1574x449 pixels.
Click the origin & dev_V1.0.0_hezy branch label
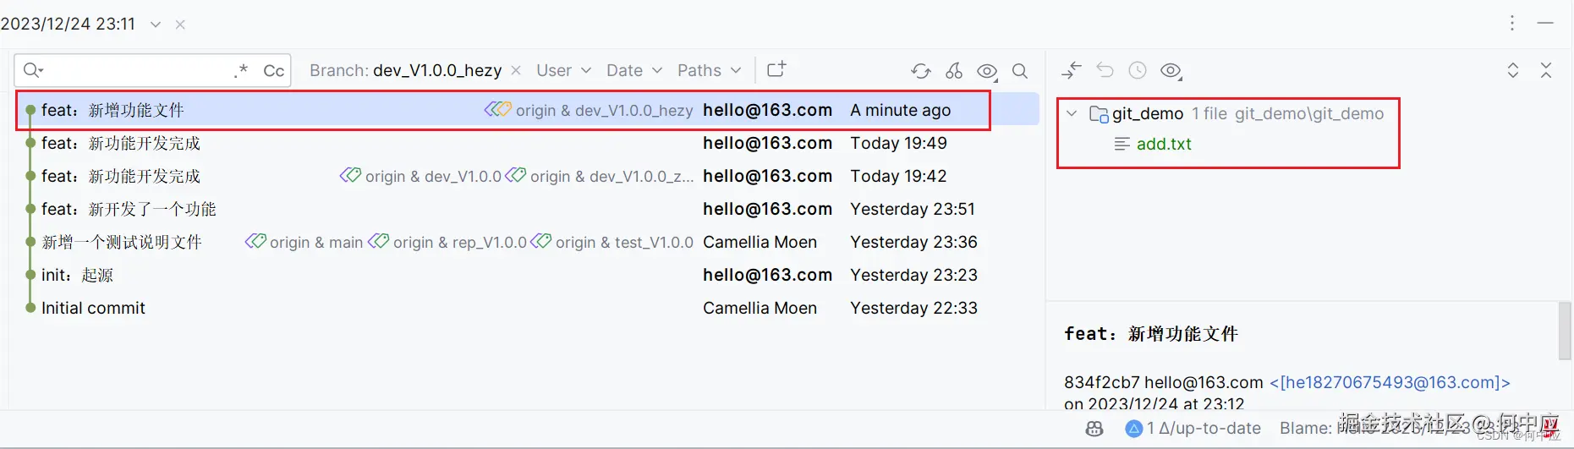click(604, 110)
